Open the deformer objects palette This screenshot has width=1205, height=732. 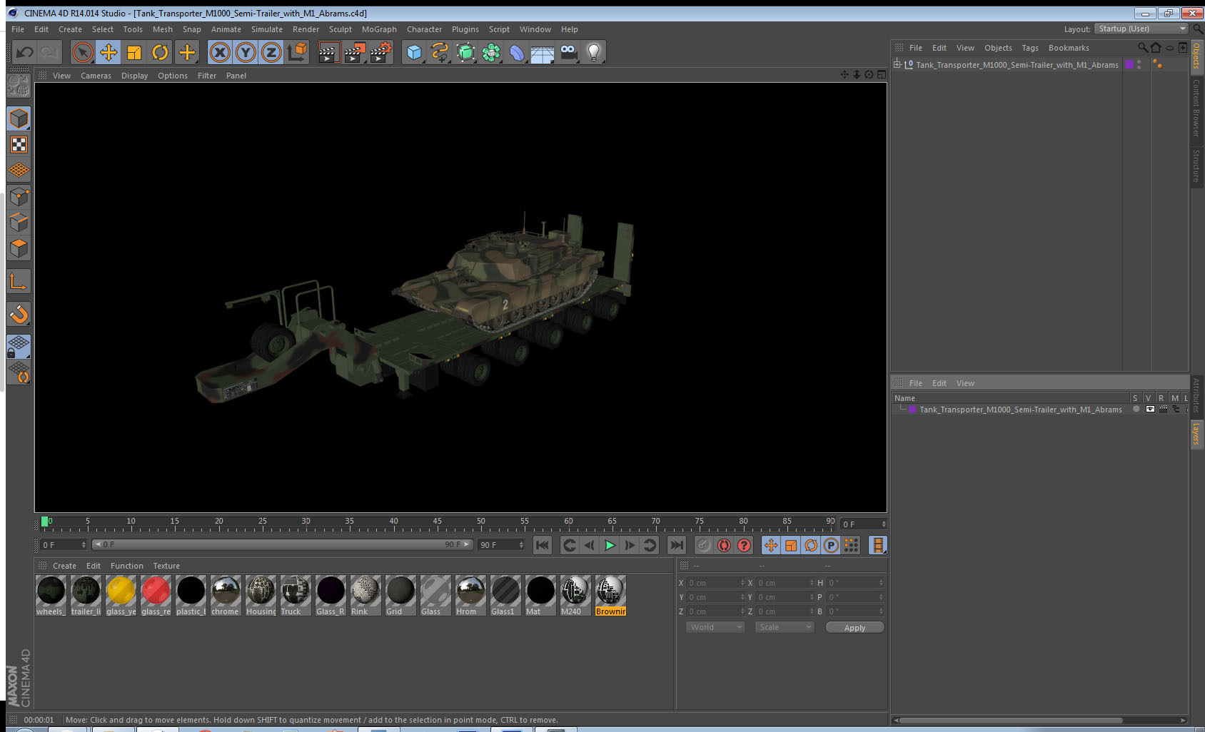coord(517,52)
